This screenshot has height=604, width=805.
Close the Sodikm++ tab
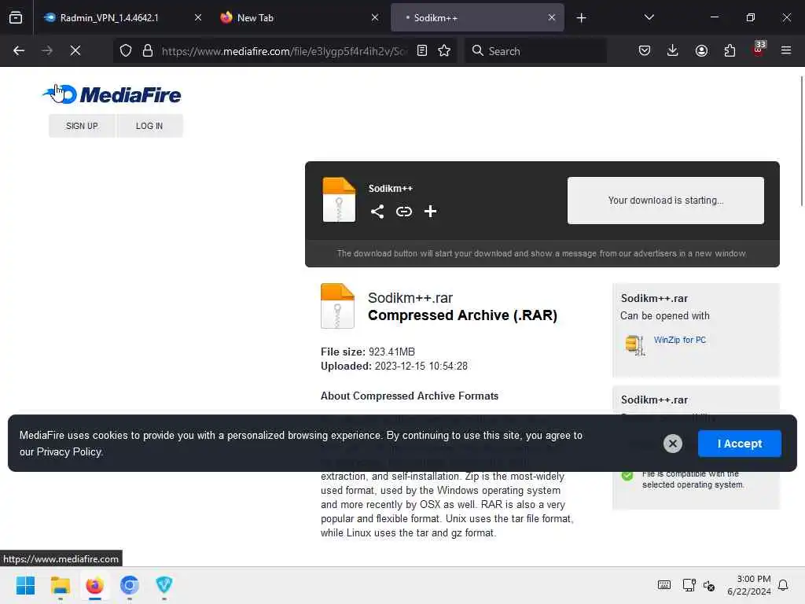[551, 17]
